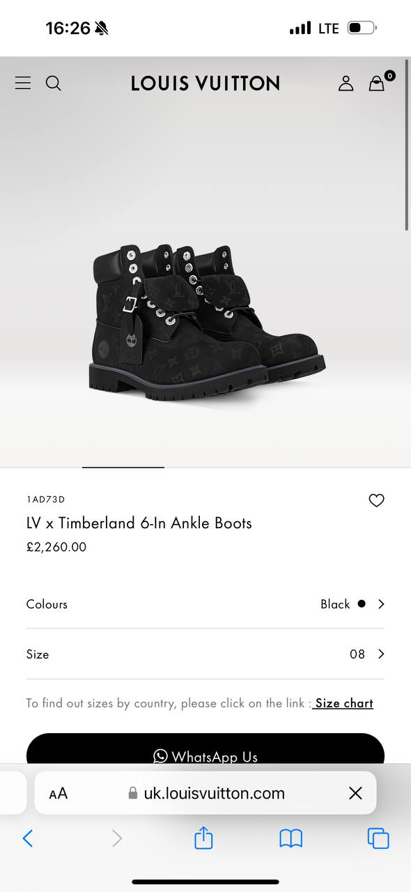Image resolution: width=411 pixels, height=892 pixels.
Task: Open Safari bookmarks book icon
Action: coord(291,838)
